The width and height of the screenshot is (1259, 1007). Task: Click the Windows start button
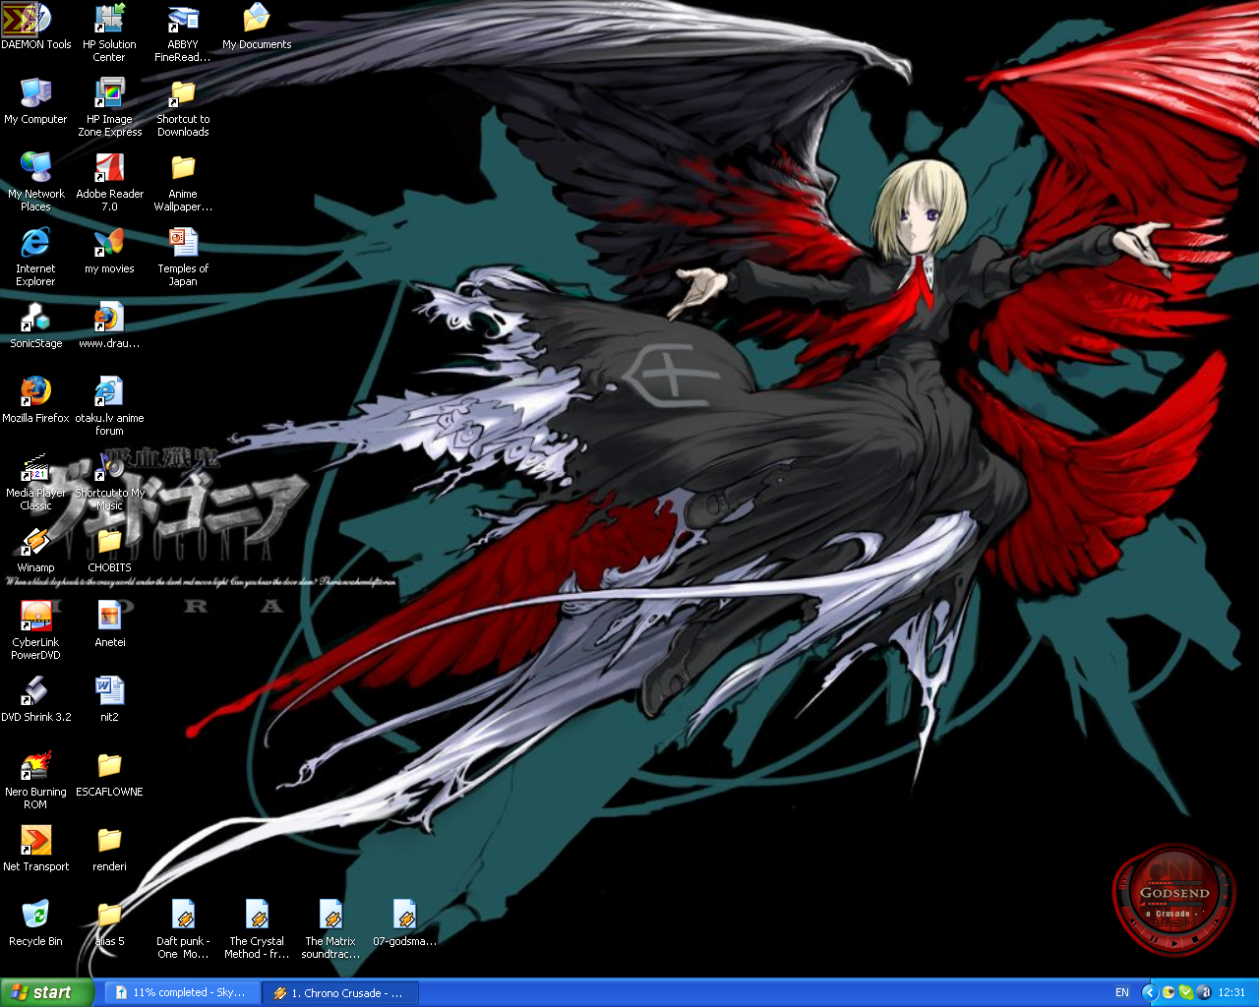[x=47, y=992]
